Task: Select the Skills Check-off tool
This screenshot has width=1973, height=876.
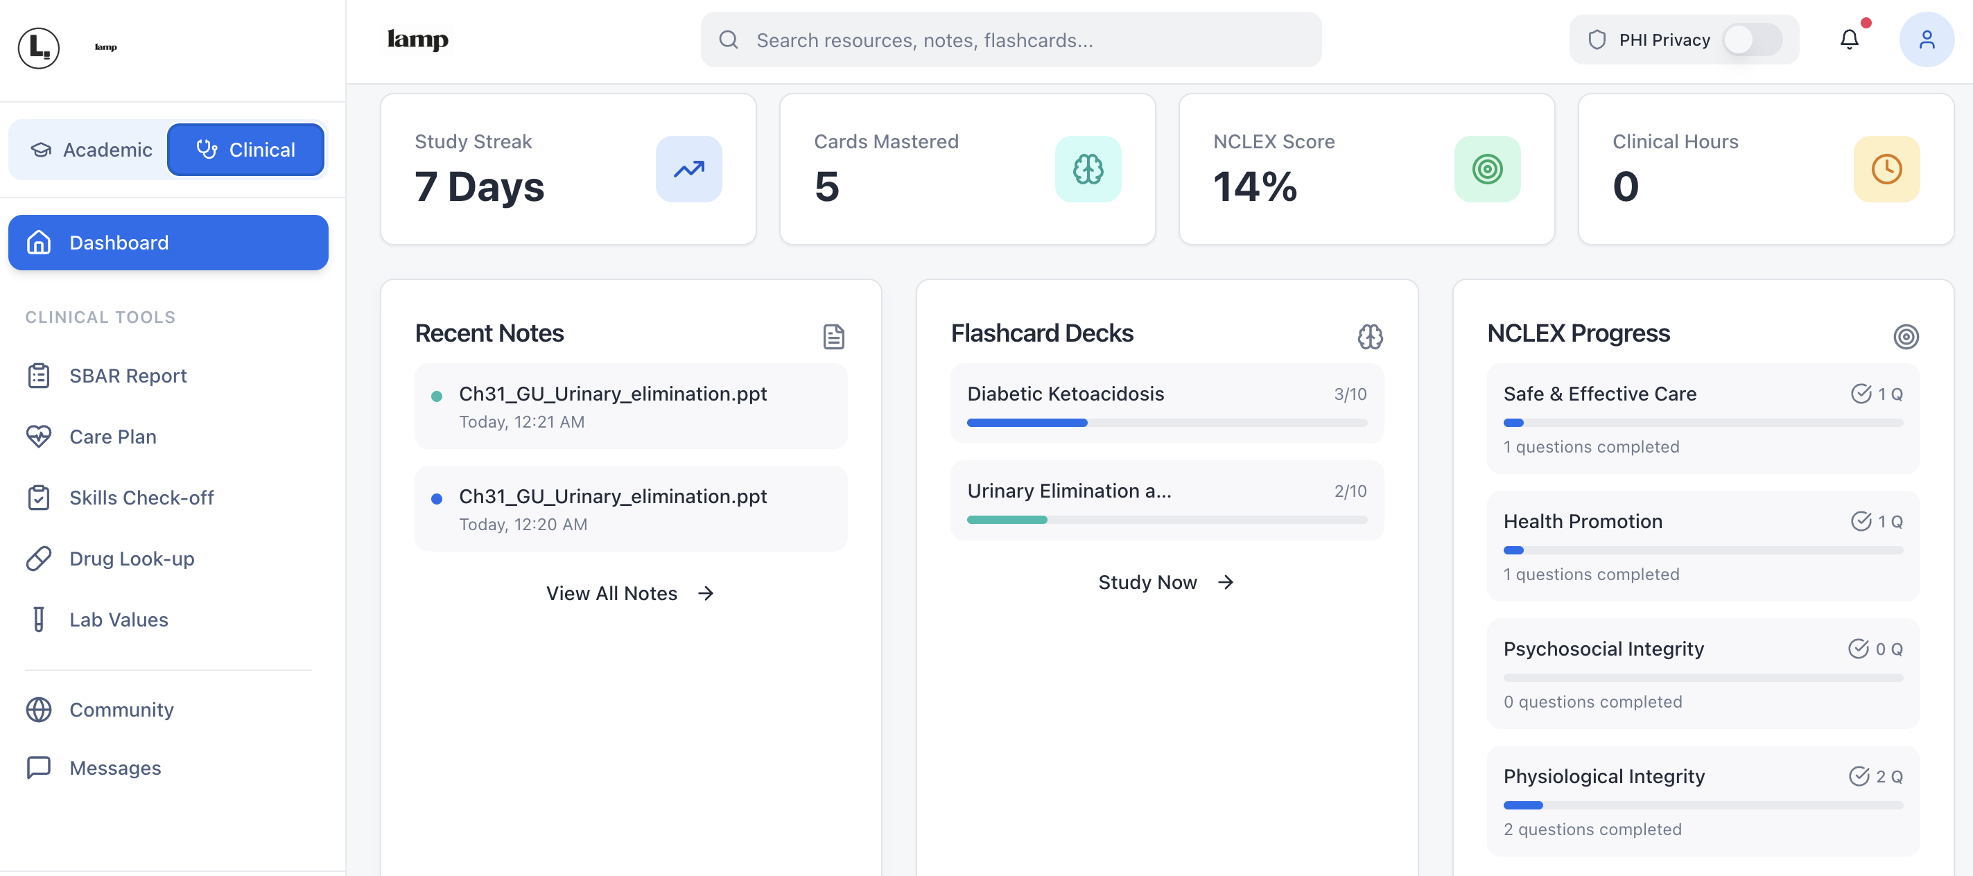Action: [141, 497]
